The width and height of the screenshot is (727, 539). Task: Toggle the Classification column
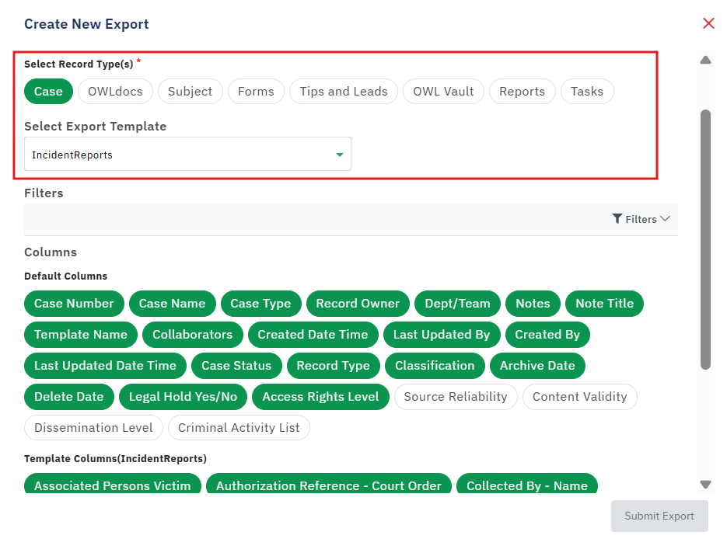pyautogui.click(x=435, y=365)
